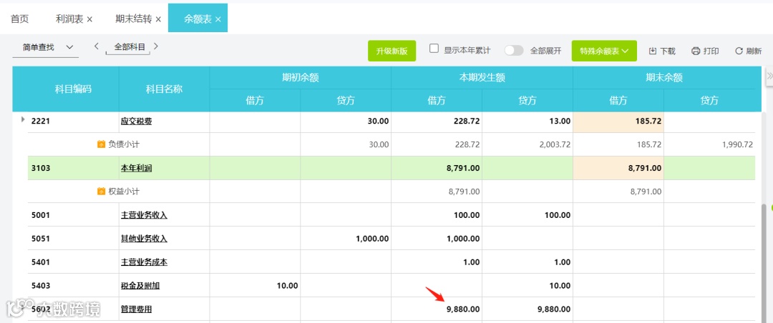773x323 pixels.
Task: Open the 简单查找 dropdown
Action: coord(45,47)
